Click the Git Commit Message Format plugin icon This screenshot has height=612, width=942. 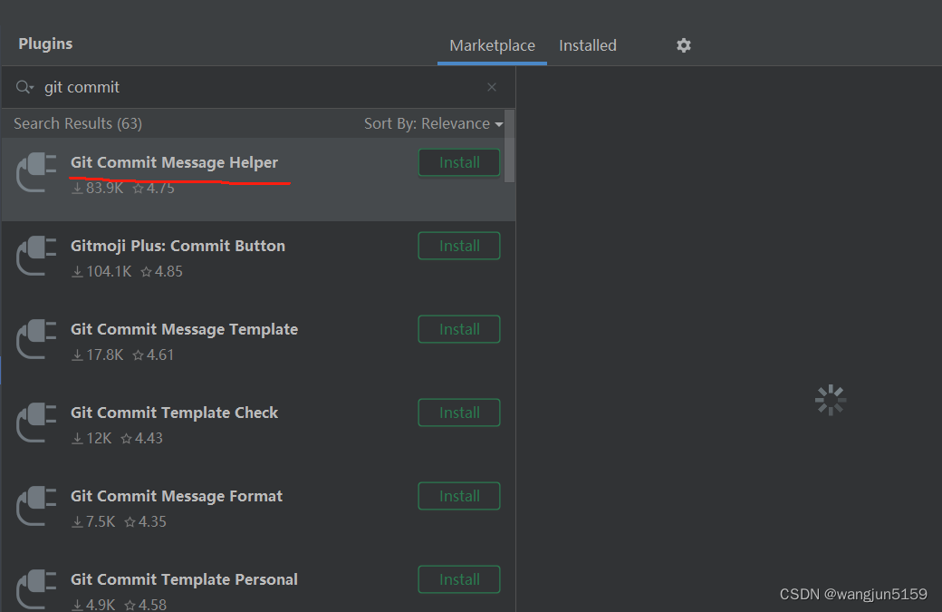pos(36,507)
